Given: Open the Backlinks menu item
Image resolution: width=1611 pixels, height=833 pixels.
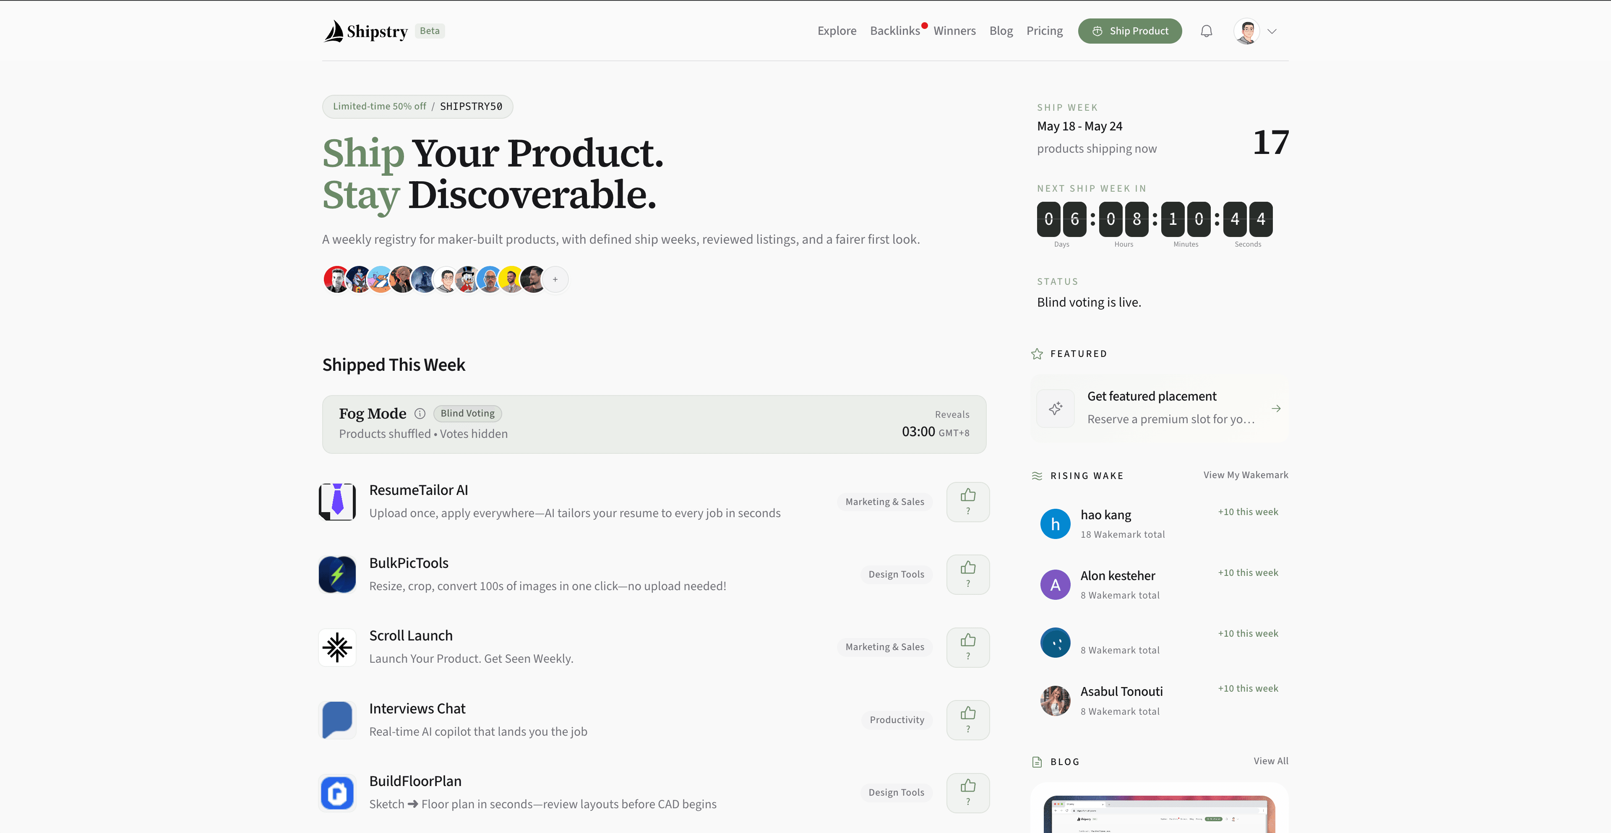Looking at the screenshot, I should (895, 31).
